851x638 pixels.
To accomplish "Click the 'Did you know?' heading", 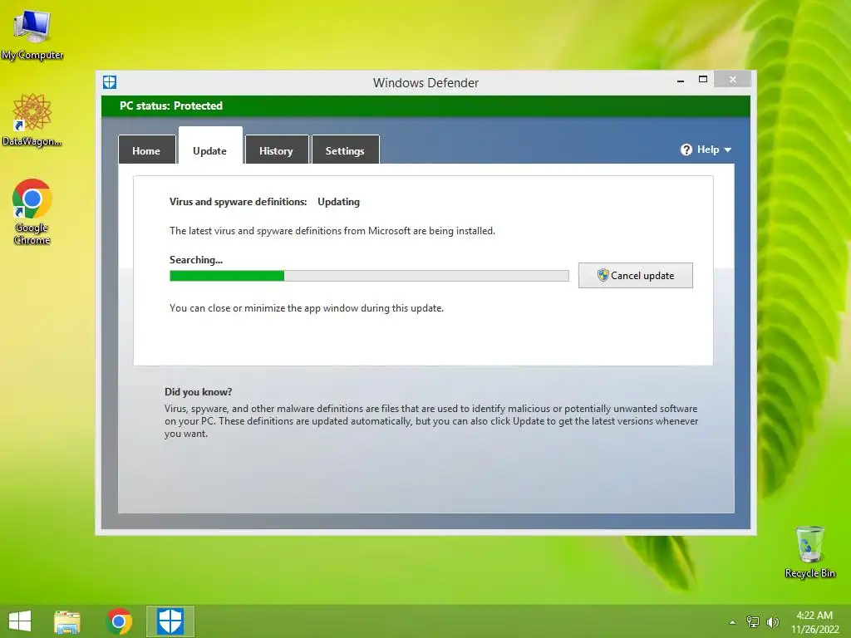I will (x=198, y=392).
